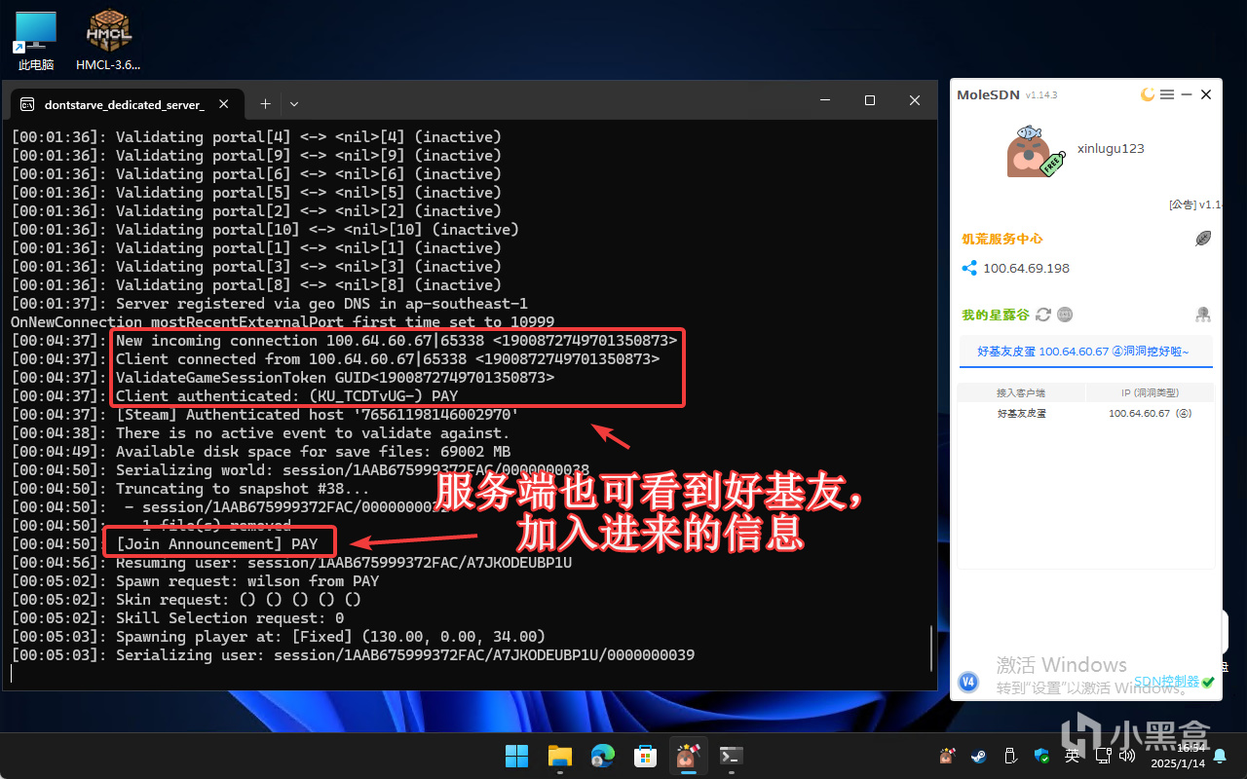
Task: Select the 好基友皮蛋 row in the client table
Action: click(x=1086, y=414)
